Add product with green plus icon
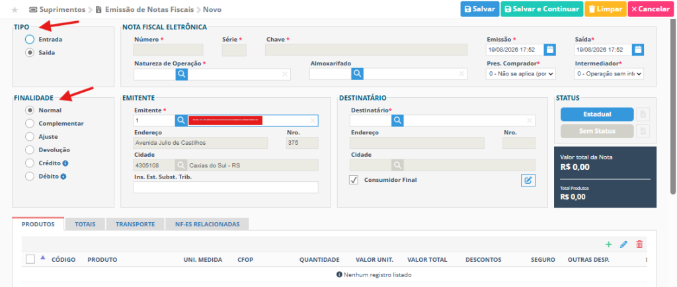 [609, 245]
